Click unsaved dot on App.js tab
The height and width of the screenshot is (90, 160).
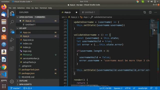pyautogui.click(x=76, y=12)
